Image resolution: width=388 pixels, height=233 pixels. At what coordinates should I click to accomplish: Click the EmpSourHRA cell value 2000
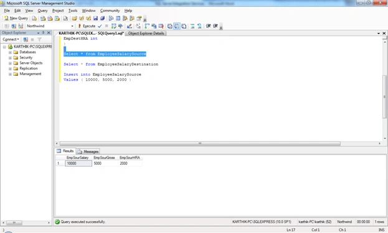[130, 163]
